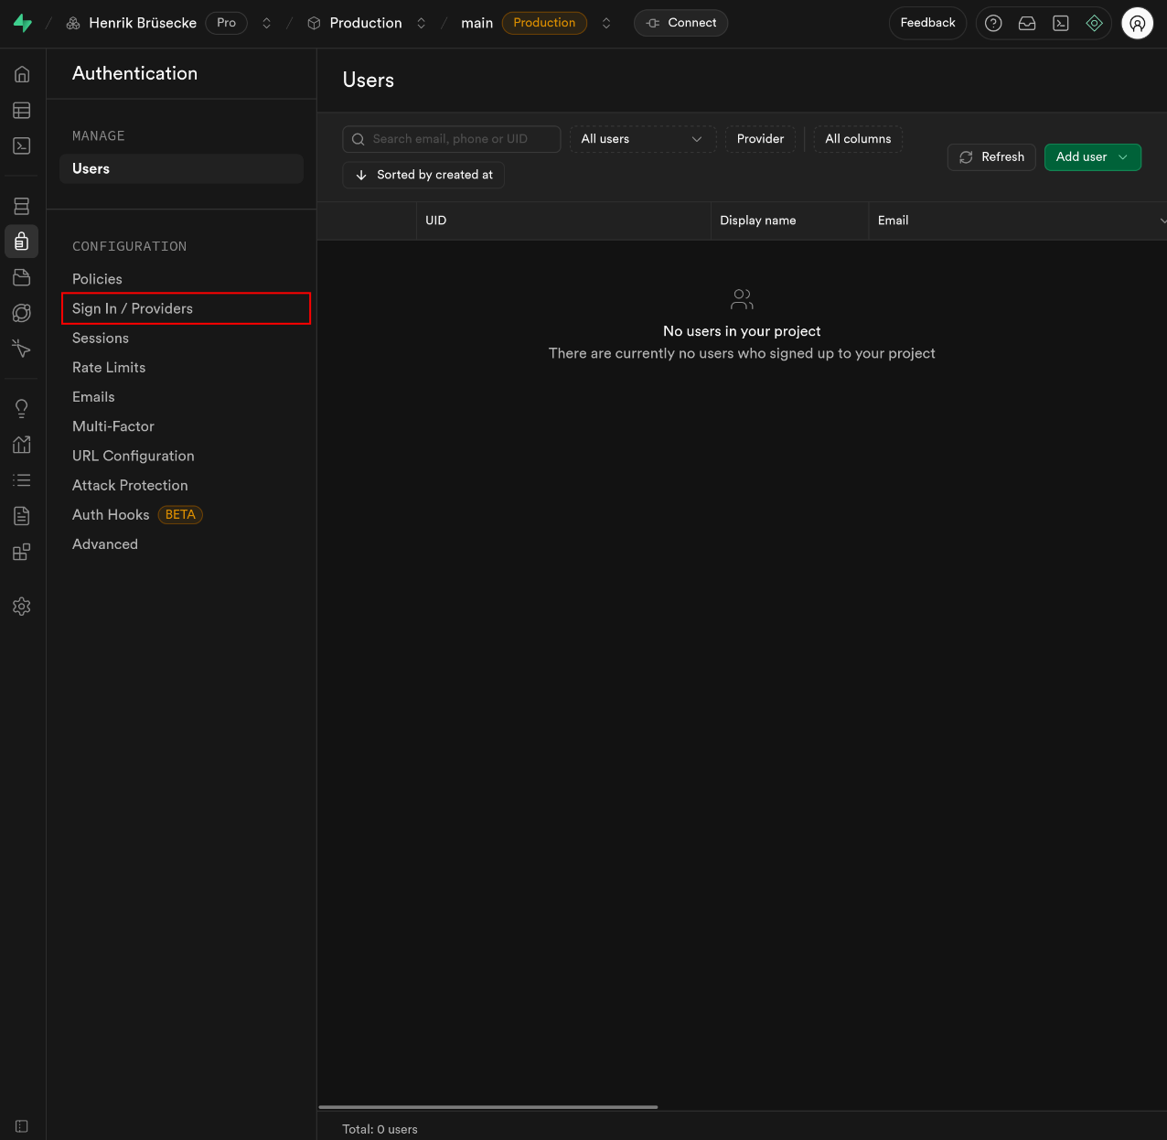Select the Storage sidebar icon
Image resolution: width=1167 pixels, height=1140 pixels.
coord(21,277)
